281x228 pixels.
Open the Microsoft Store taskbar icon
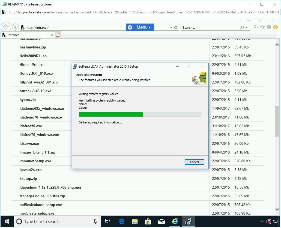(148, 221)
